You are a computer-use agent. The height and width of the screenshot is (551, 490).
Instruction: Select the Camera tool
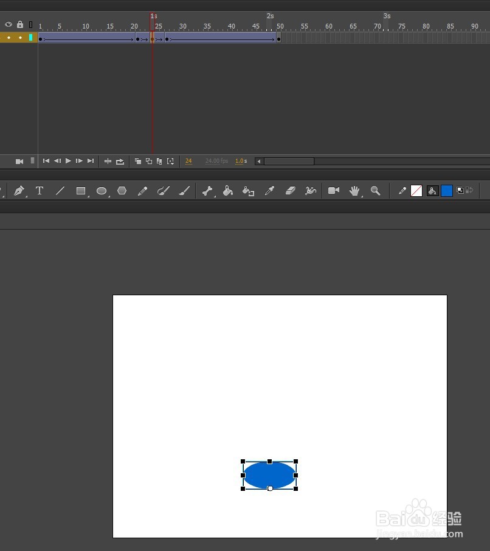click(x=334, y=191)
